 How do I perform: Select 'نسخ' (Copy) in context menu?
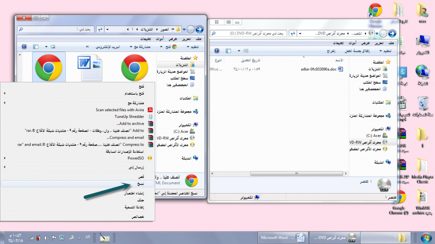(141, 184)
